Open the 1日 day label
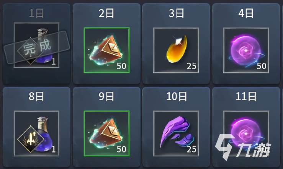This screenshot has height=169, width=283. [x=36, y=13]
